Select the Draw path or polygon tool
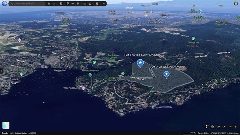The height and width of the screenshot is (135, 240). [73, 3]
